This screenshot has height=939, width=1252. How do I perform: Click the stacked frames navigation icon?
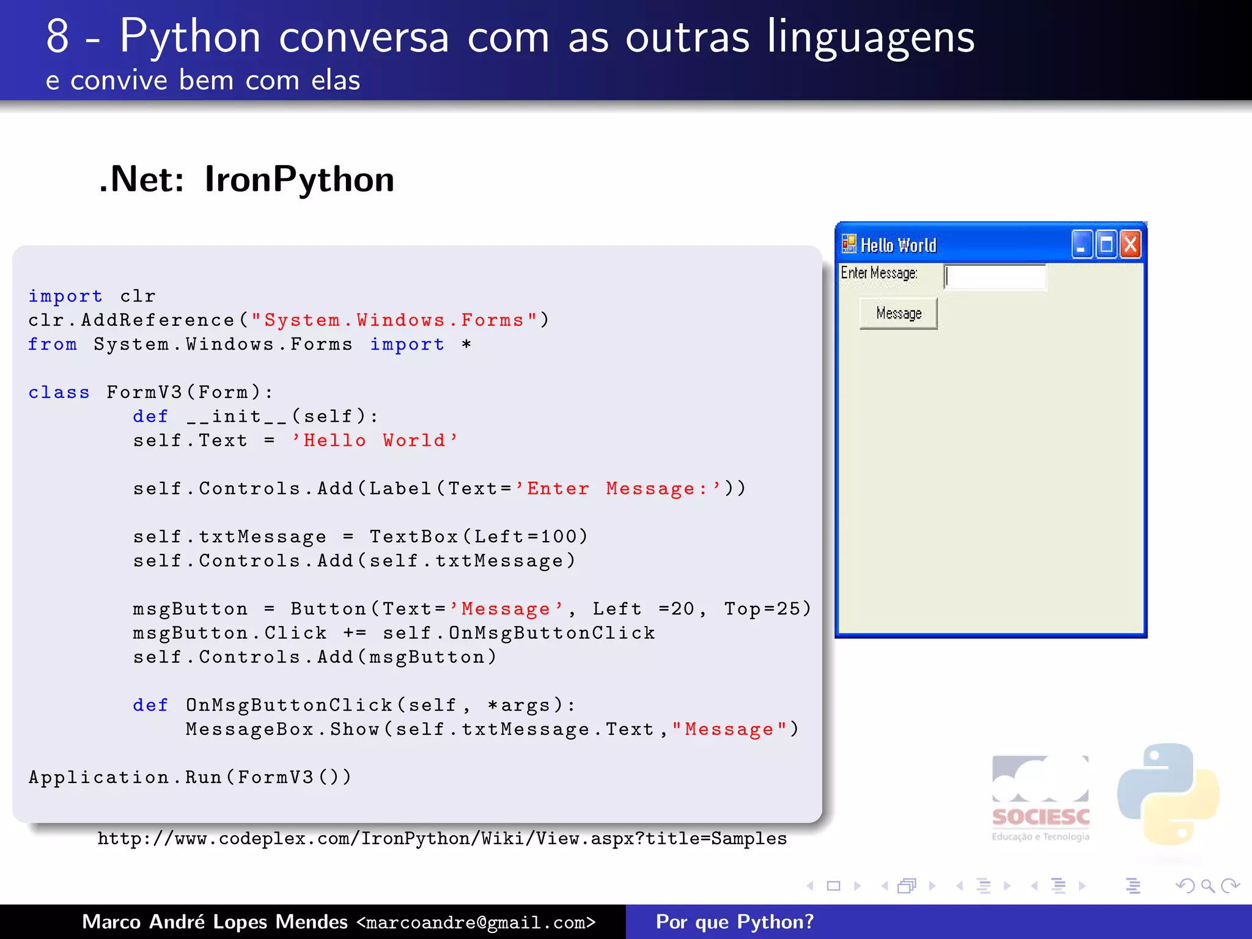point(907,886)
